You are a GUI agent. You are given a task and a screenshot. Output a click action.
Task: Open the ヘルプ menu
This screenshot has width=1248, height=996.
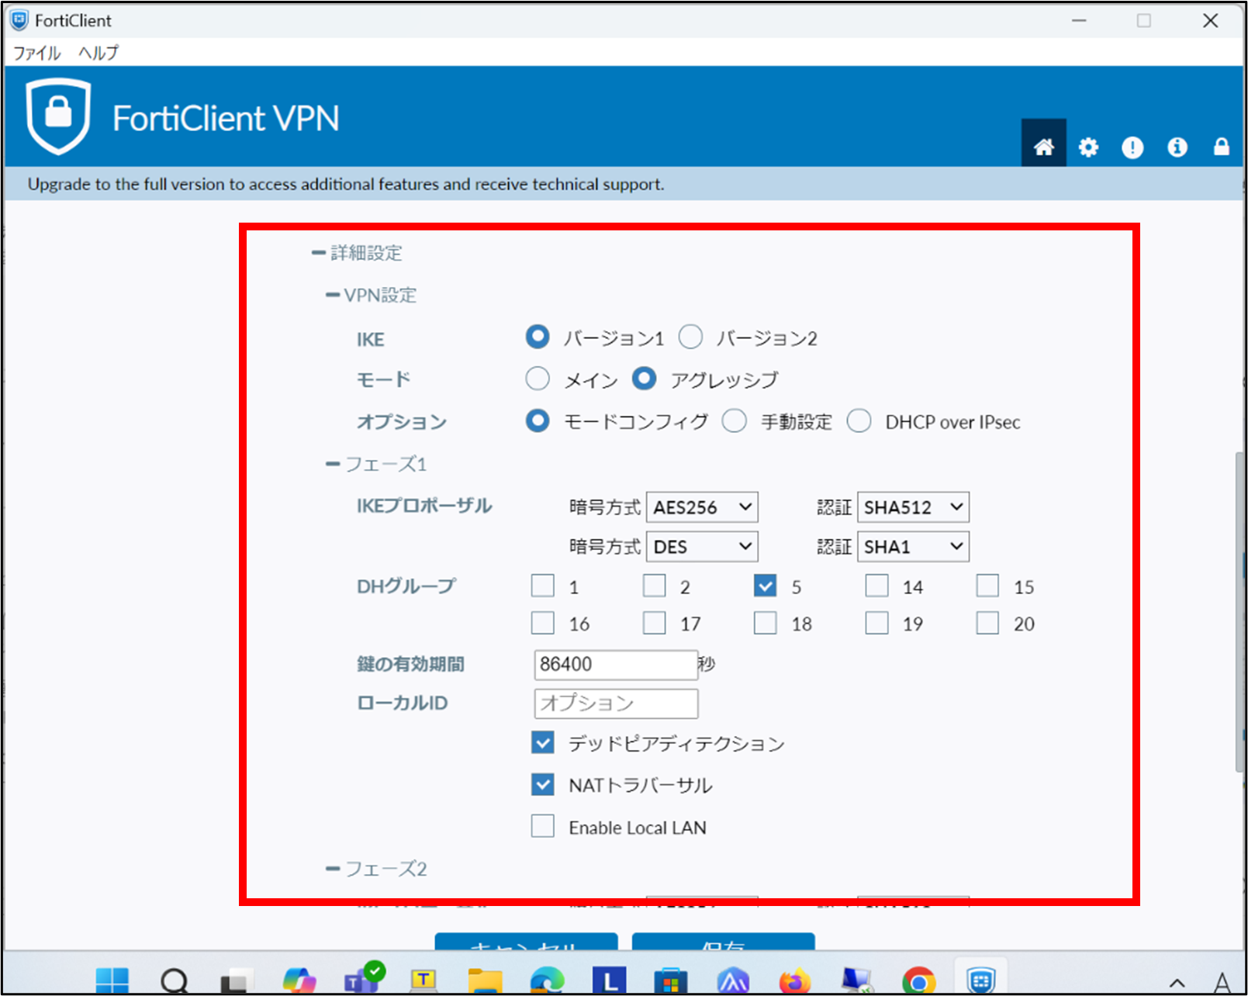tap(99, 53)
